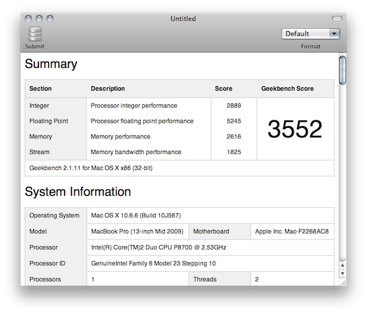Click the Section column header
Viewport: 367px width, 314px height.
(x=40, y=89)
